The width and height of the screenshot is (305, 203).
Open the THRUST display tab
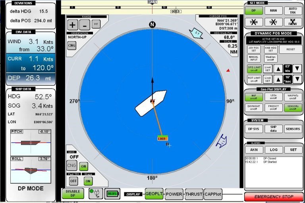point(194,194)
